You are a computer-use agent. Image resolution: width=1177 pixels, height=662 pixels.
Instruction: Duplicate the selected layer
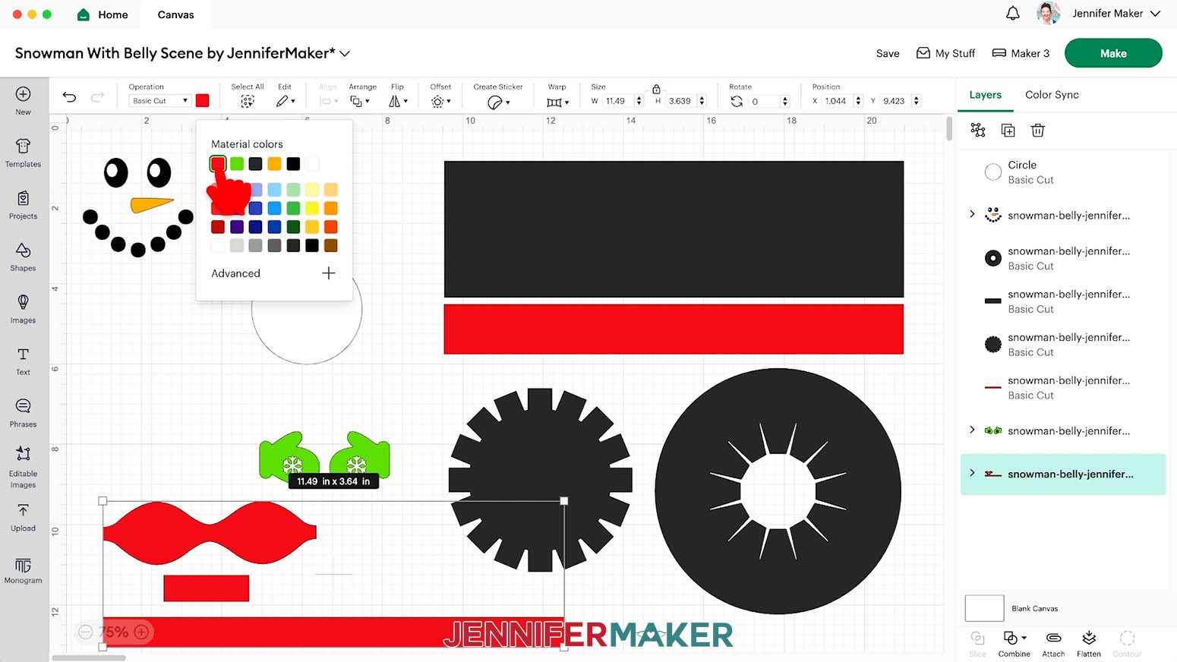pyautogui.click(x=1008, y=131)
